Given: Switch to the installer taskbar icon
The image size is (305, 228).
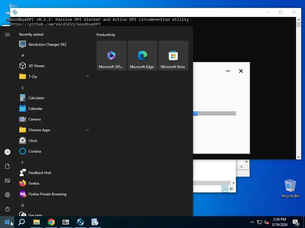Looking at the screenshot, I should (x=95, y=222).
